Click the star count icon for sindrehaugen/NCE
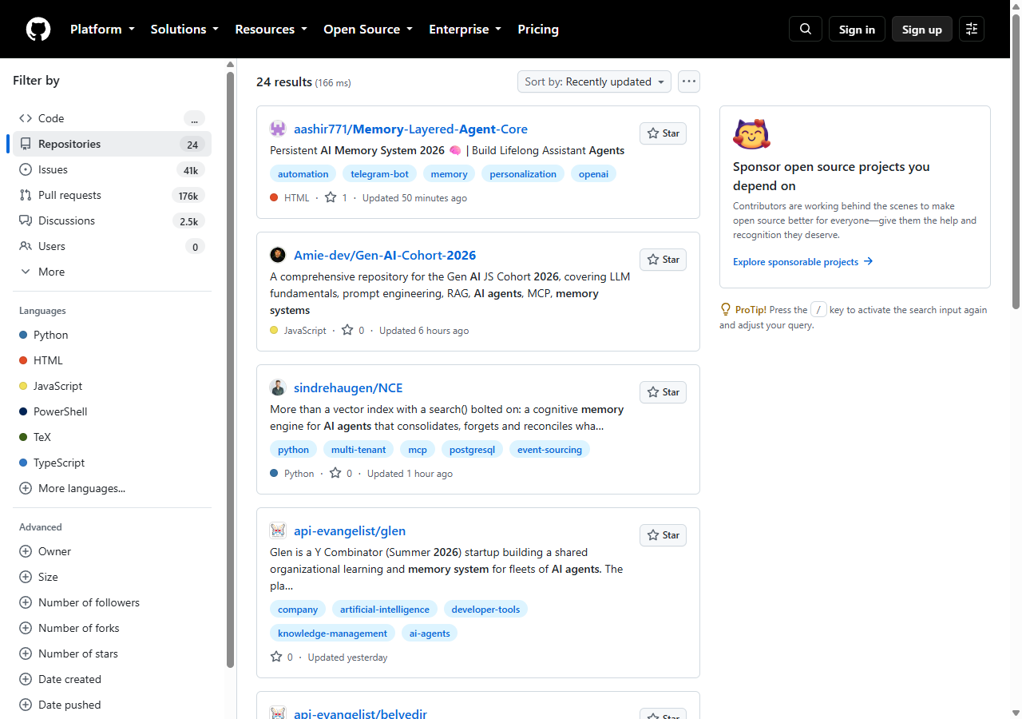 click(x=335, y=473)
